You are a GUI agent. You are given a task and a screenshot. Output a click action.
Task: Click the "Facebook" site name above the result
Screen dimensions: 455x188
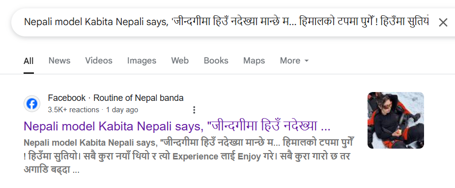pos(67,98)
